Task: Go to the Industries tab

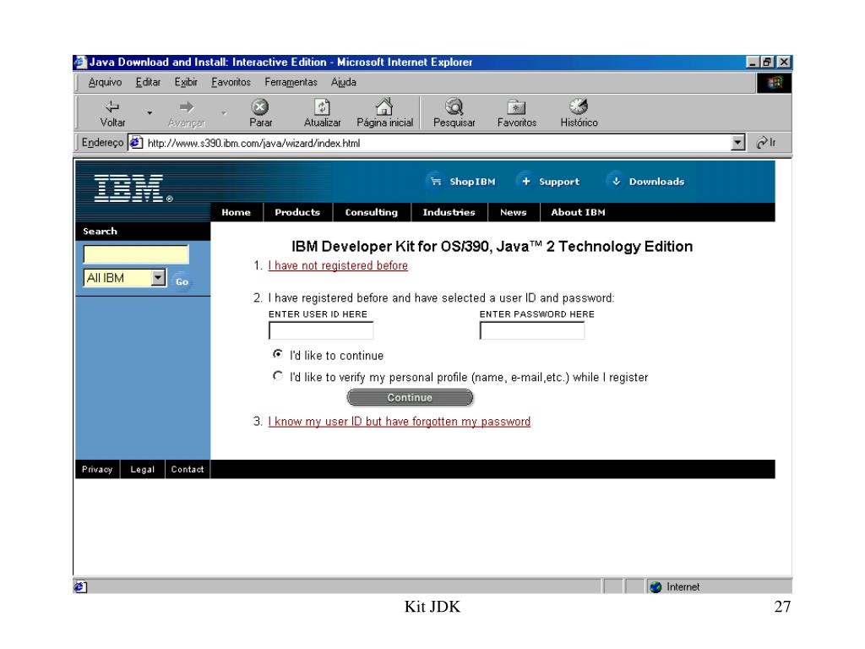Action: 449,212
